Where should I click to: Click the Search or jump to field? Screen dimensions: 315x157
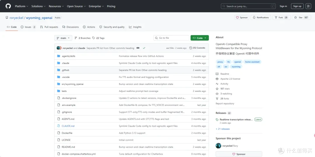point(248,6)
